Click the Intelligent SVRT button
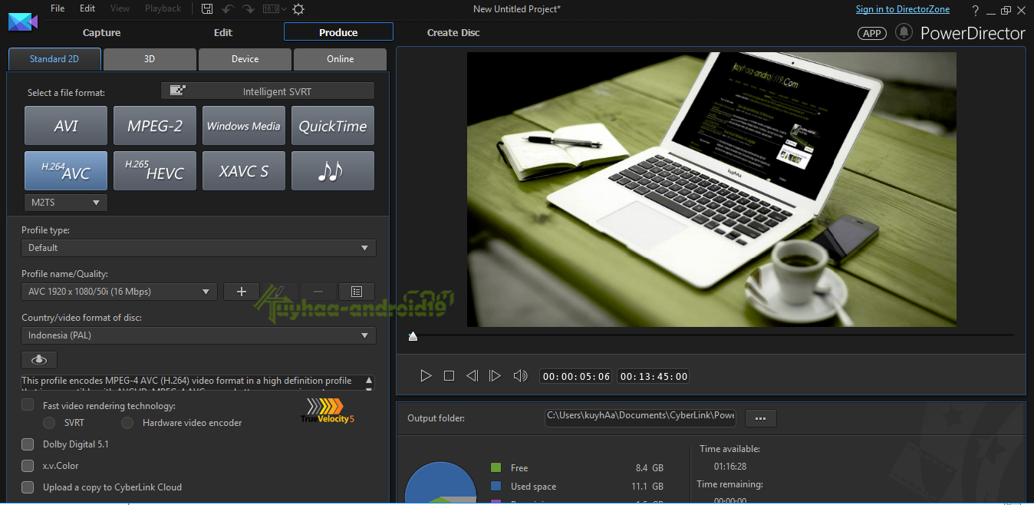 click(x=268, y=91)
